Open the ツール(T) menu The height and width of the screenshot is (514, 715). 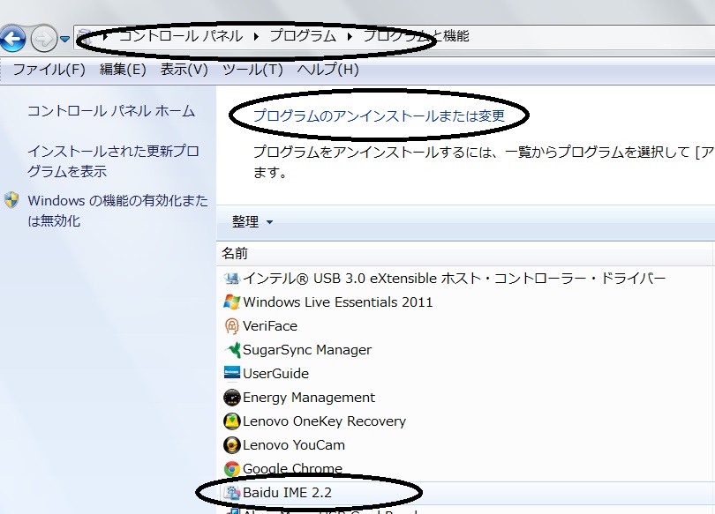[252, 70]
